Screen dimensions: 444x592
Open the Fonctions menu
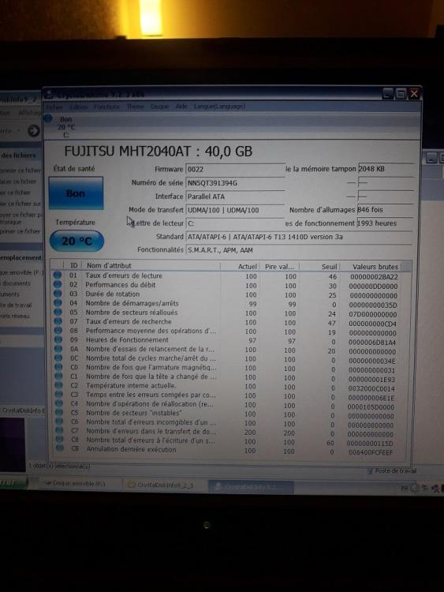106,107
